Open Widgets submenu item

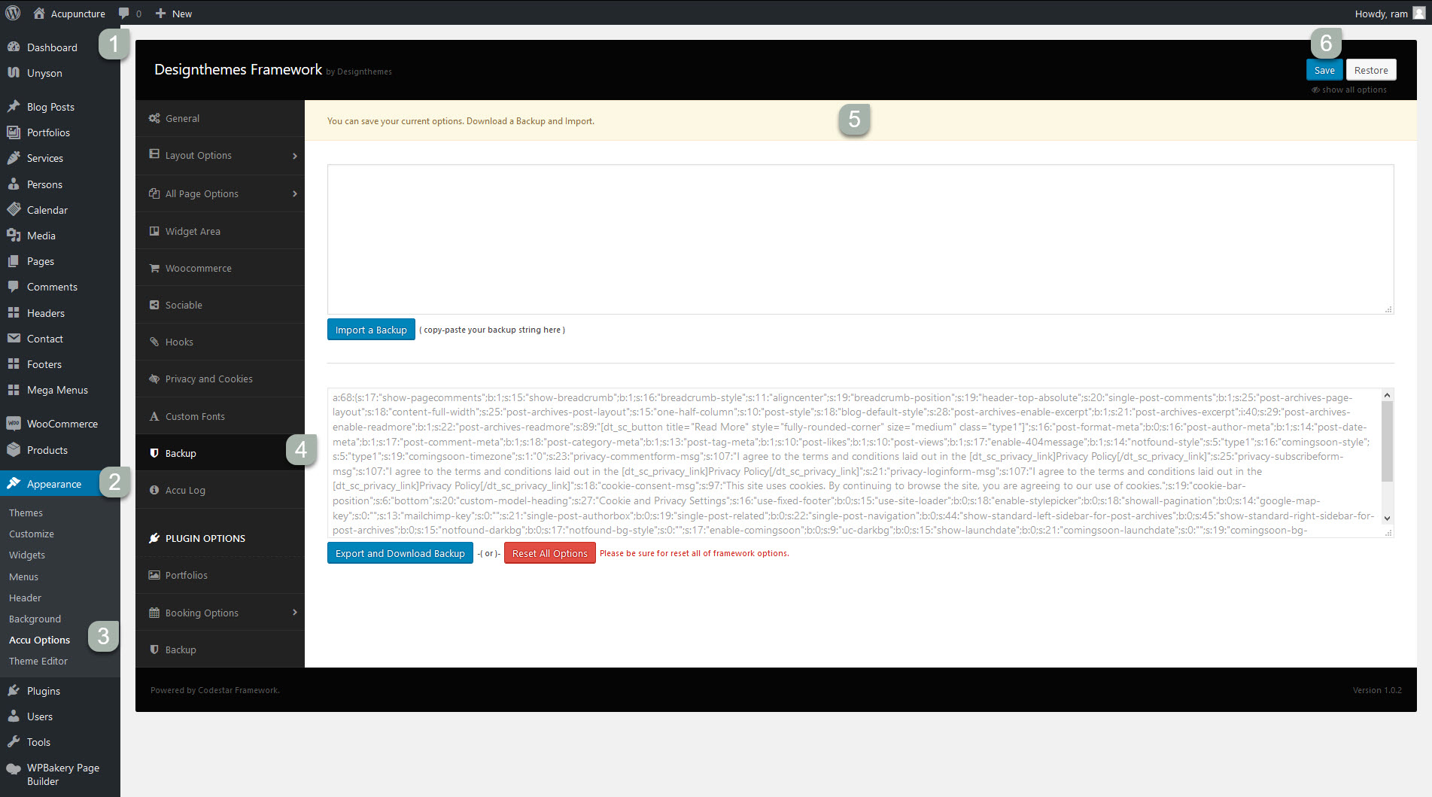tap(27, 555)
